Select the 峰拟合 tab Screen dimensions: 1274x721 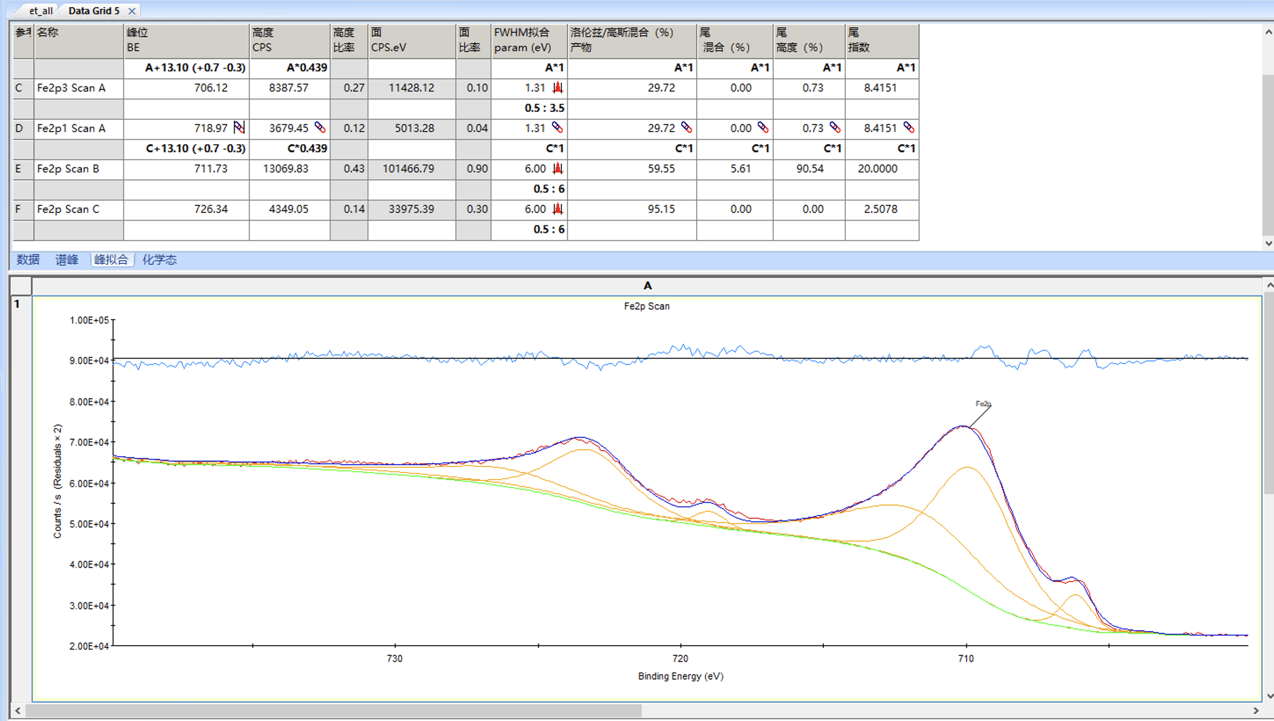[x=111, y=259]
